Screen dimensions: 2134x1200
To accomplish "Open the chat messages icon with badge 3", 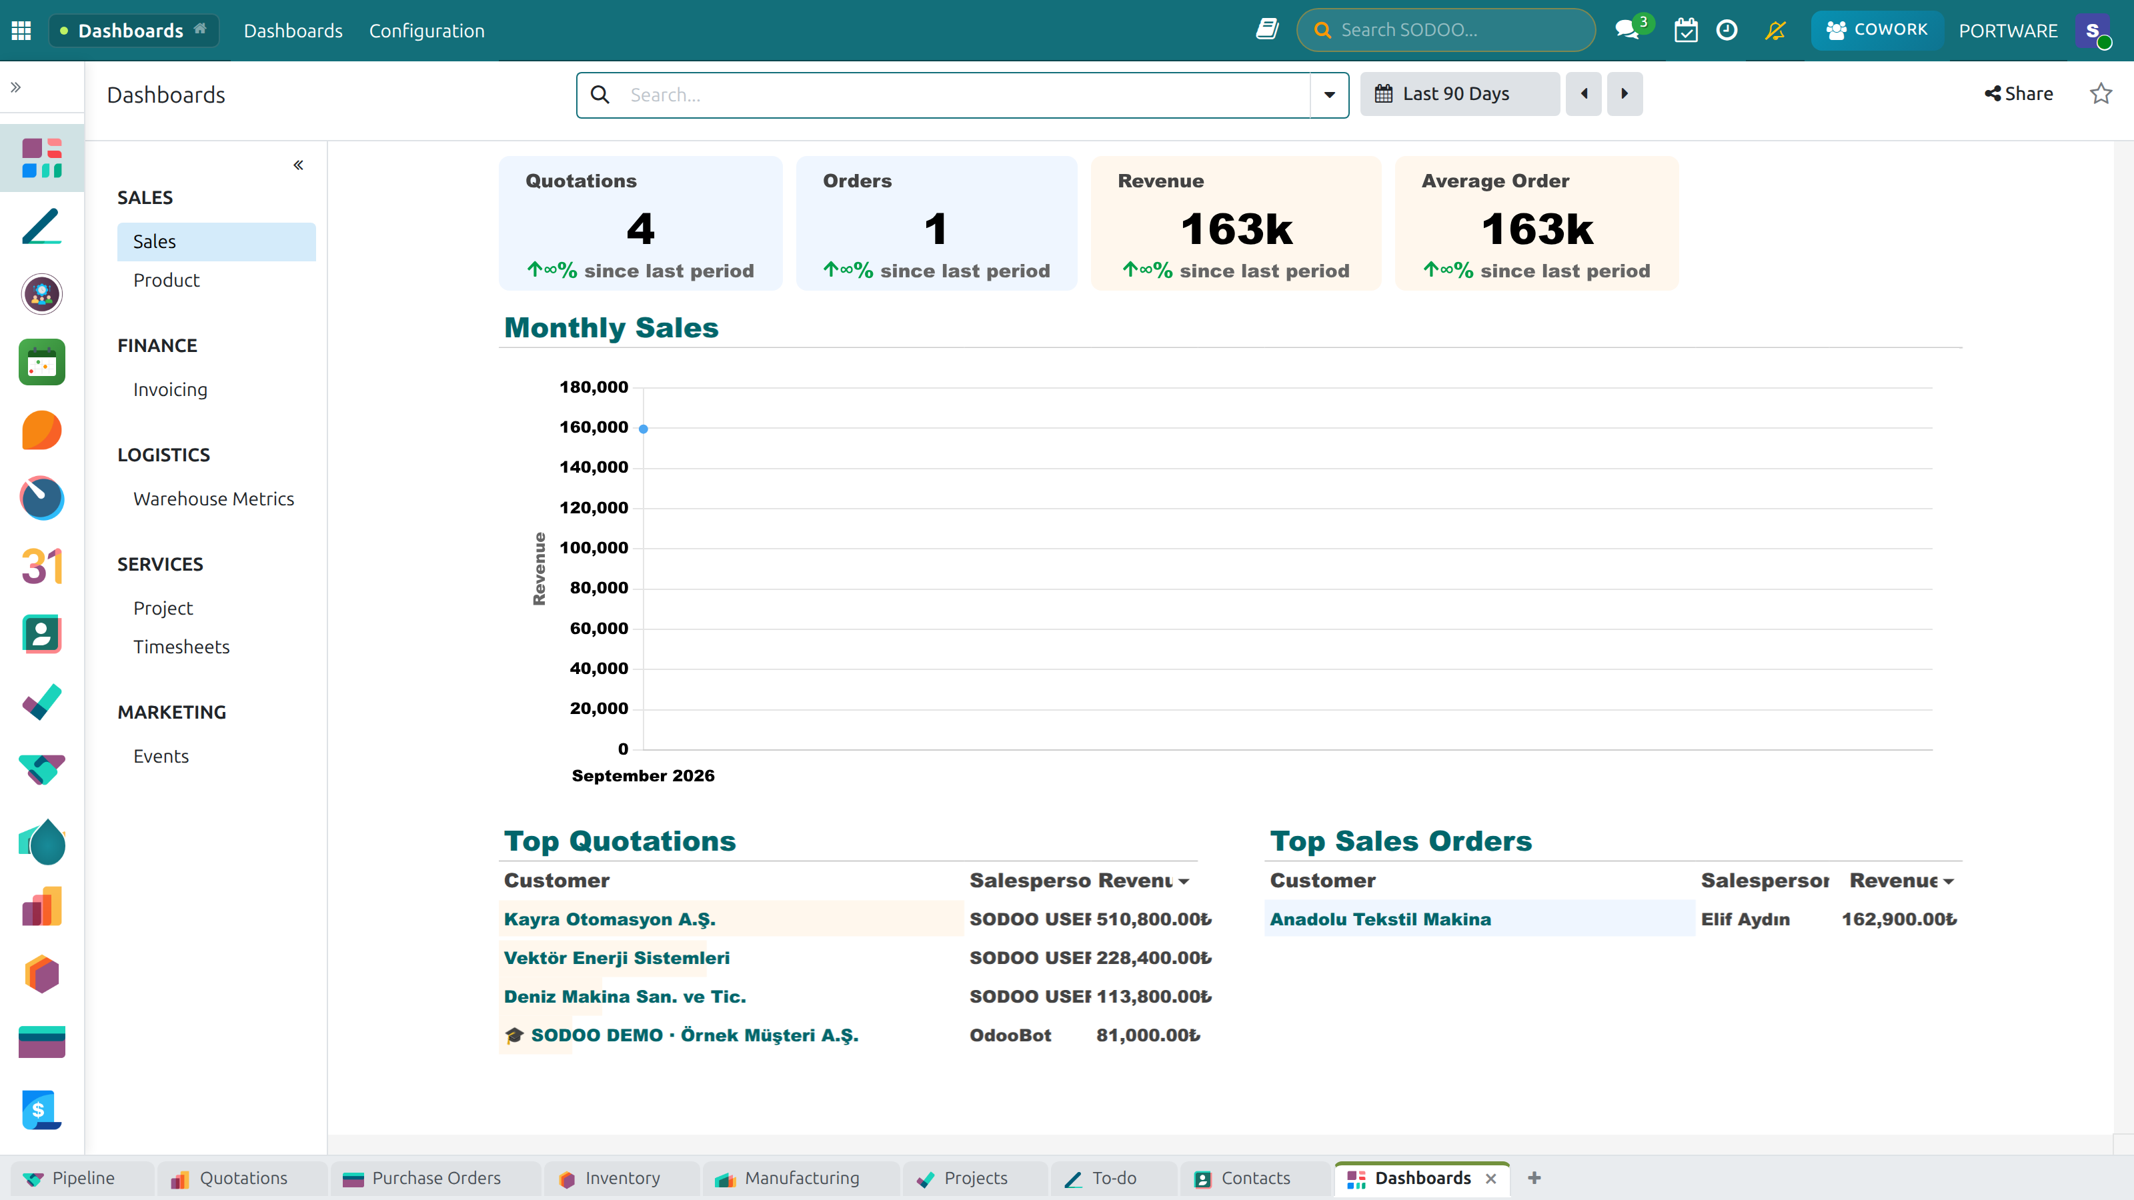I will [1629, 30].
